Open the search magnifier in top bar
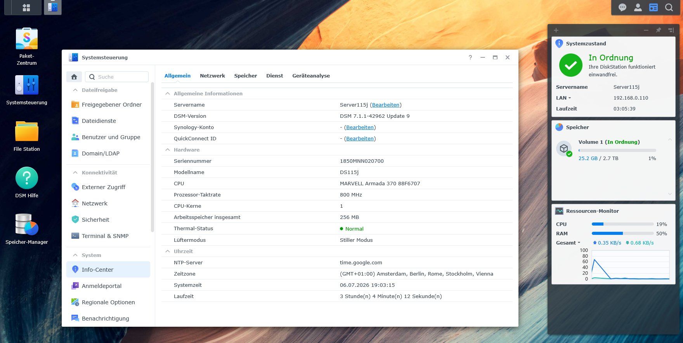 (x=669, y=7)
